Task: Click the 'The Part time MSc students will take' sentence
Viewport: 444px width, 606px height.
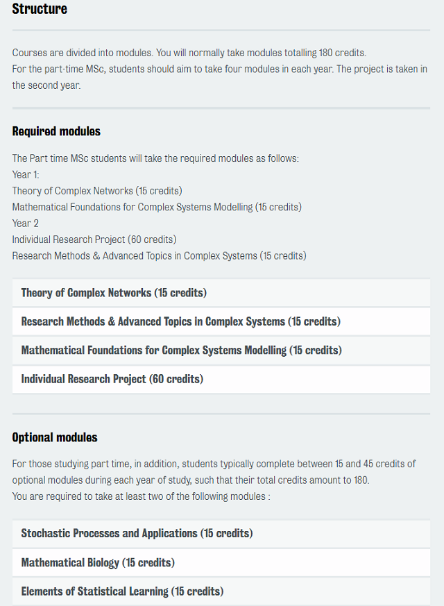Action: 155,158
